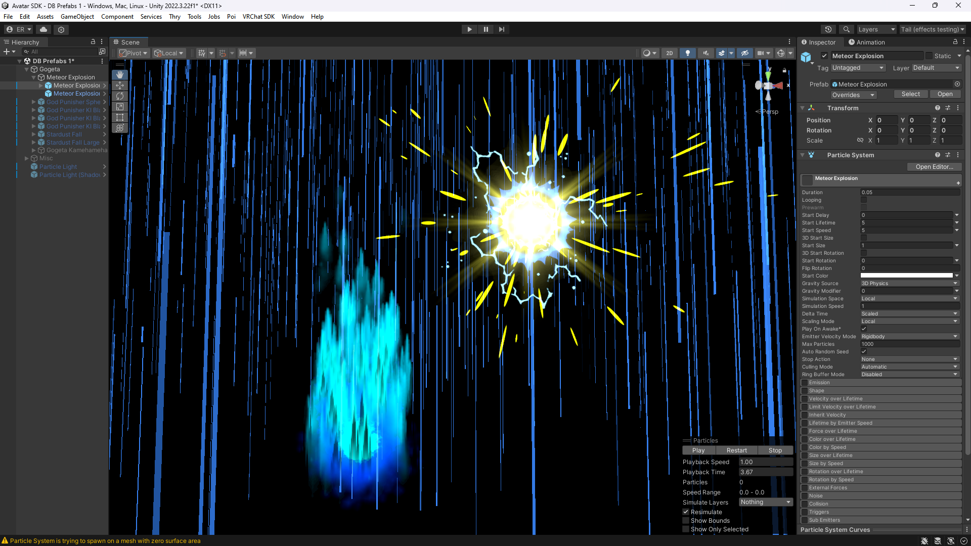This screenshot has width=971, height=546.
Task: Enable the Looping checkbox
Action: (864, 200)
